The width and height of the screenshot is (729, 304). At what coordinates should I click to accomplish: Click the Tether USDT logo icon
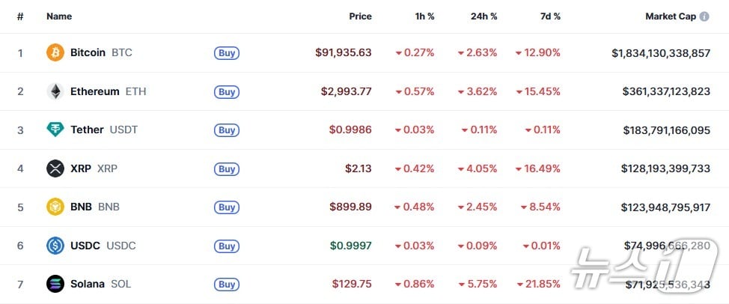pos(55,130)
